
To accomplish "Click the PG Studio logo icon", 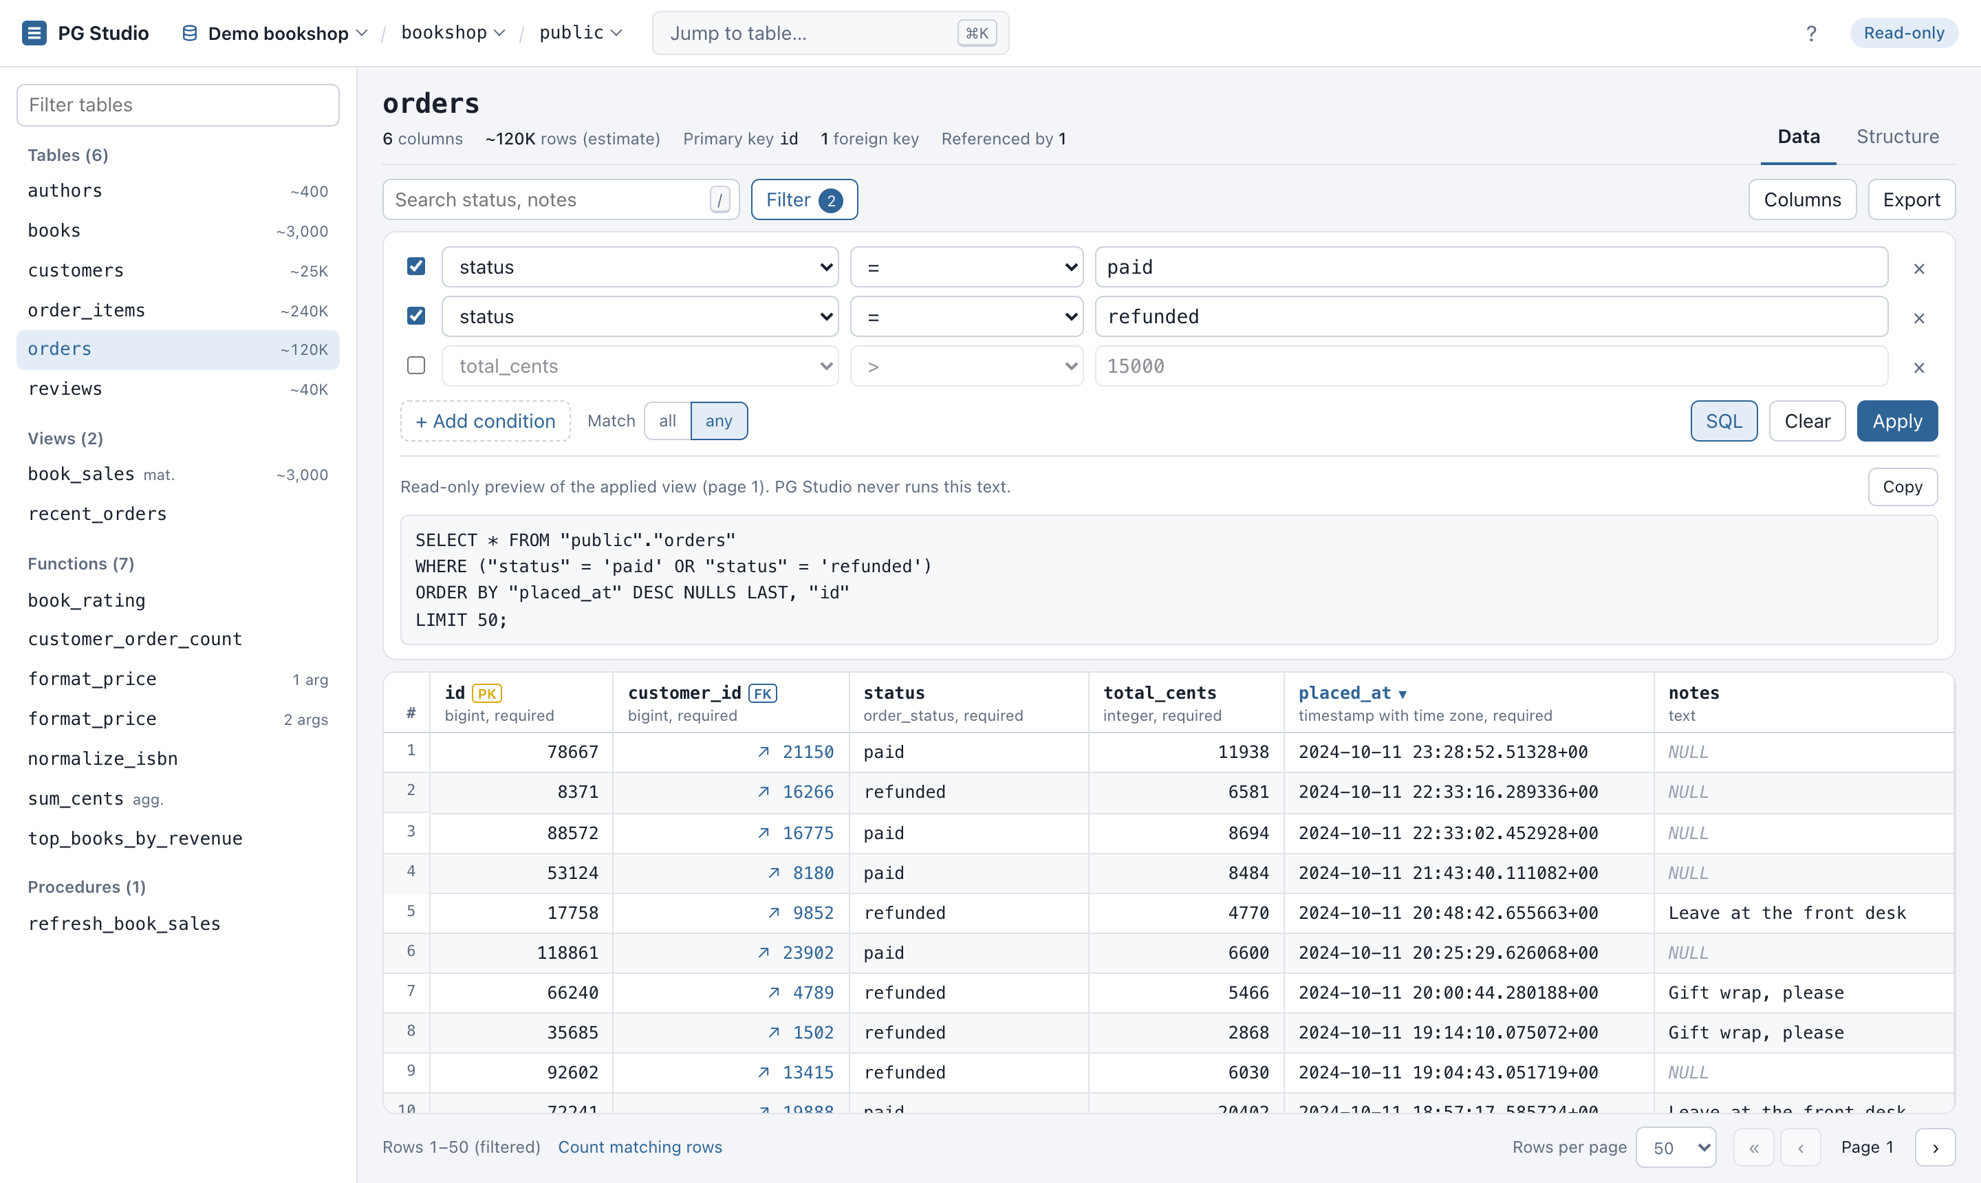I will point(34,33).
